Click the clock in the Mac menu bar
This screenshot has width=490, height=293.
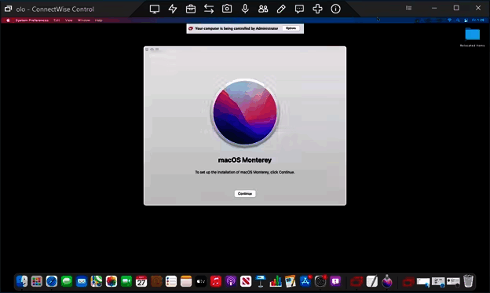point(478,20)
